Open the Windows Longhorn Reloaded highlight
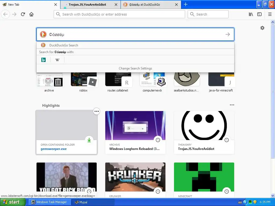 pyautogui.click(x=135, y=133)
